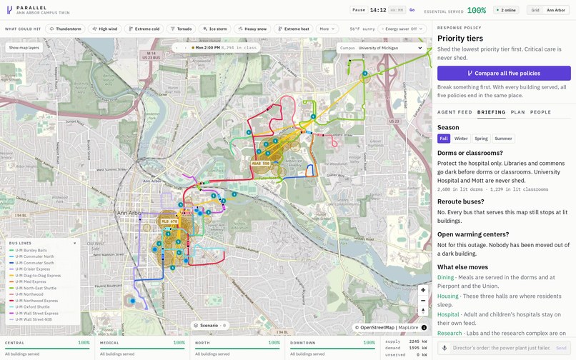The height and width of the screenshot is (360, 576).
Task: Trigger the Thunderstorm hazard
Action: coord(65,29)
